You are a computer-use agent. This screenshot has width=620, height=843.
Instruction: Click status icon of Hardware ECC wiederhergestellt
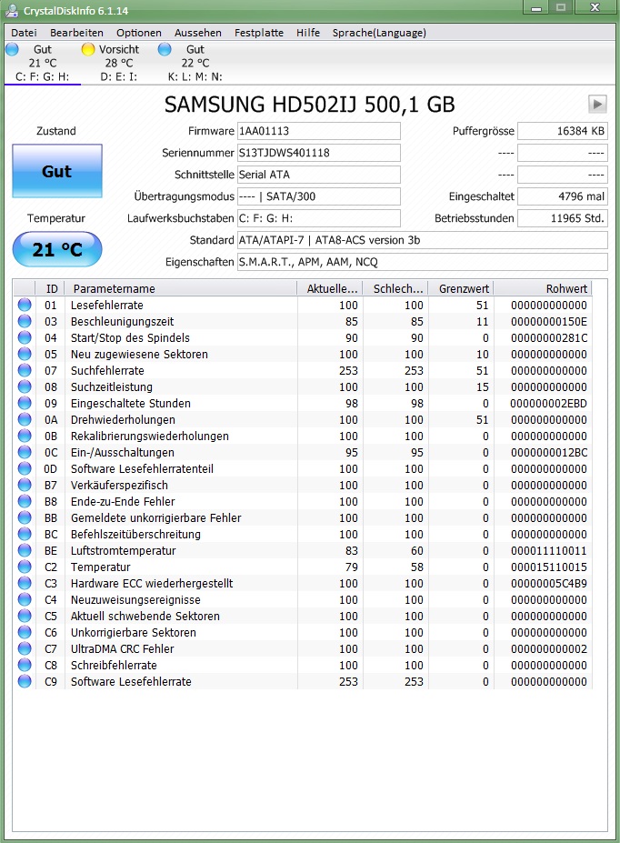[25, 583]
